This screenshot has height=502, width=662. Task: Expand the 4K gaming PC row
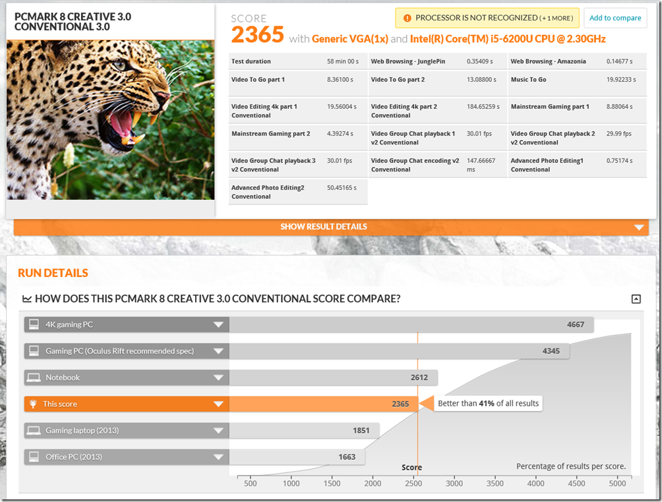point(218,325)
